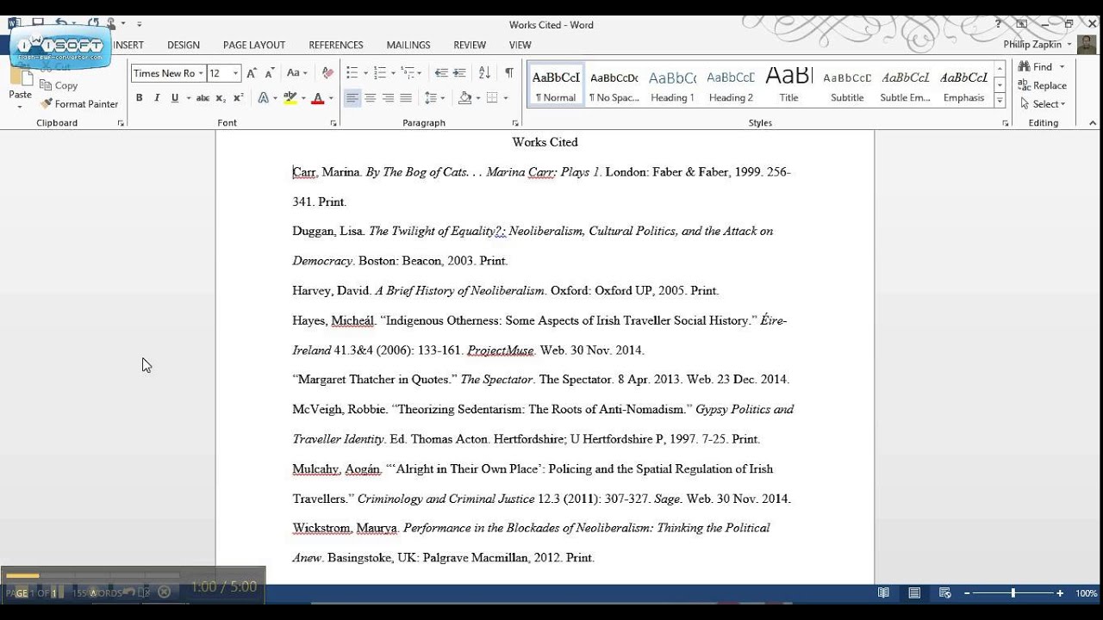Click the Grow Font icon
The width and height of the screenshot is (1103, 620).
point(252,73)
